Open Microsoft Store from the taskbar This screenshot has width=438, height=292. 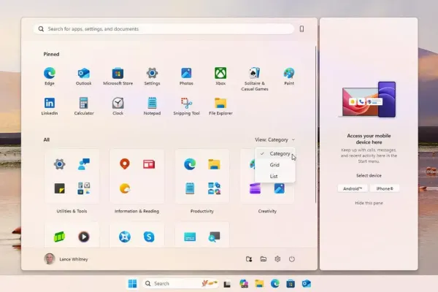[x=291, y=284]
